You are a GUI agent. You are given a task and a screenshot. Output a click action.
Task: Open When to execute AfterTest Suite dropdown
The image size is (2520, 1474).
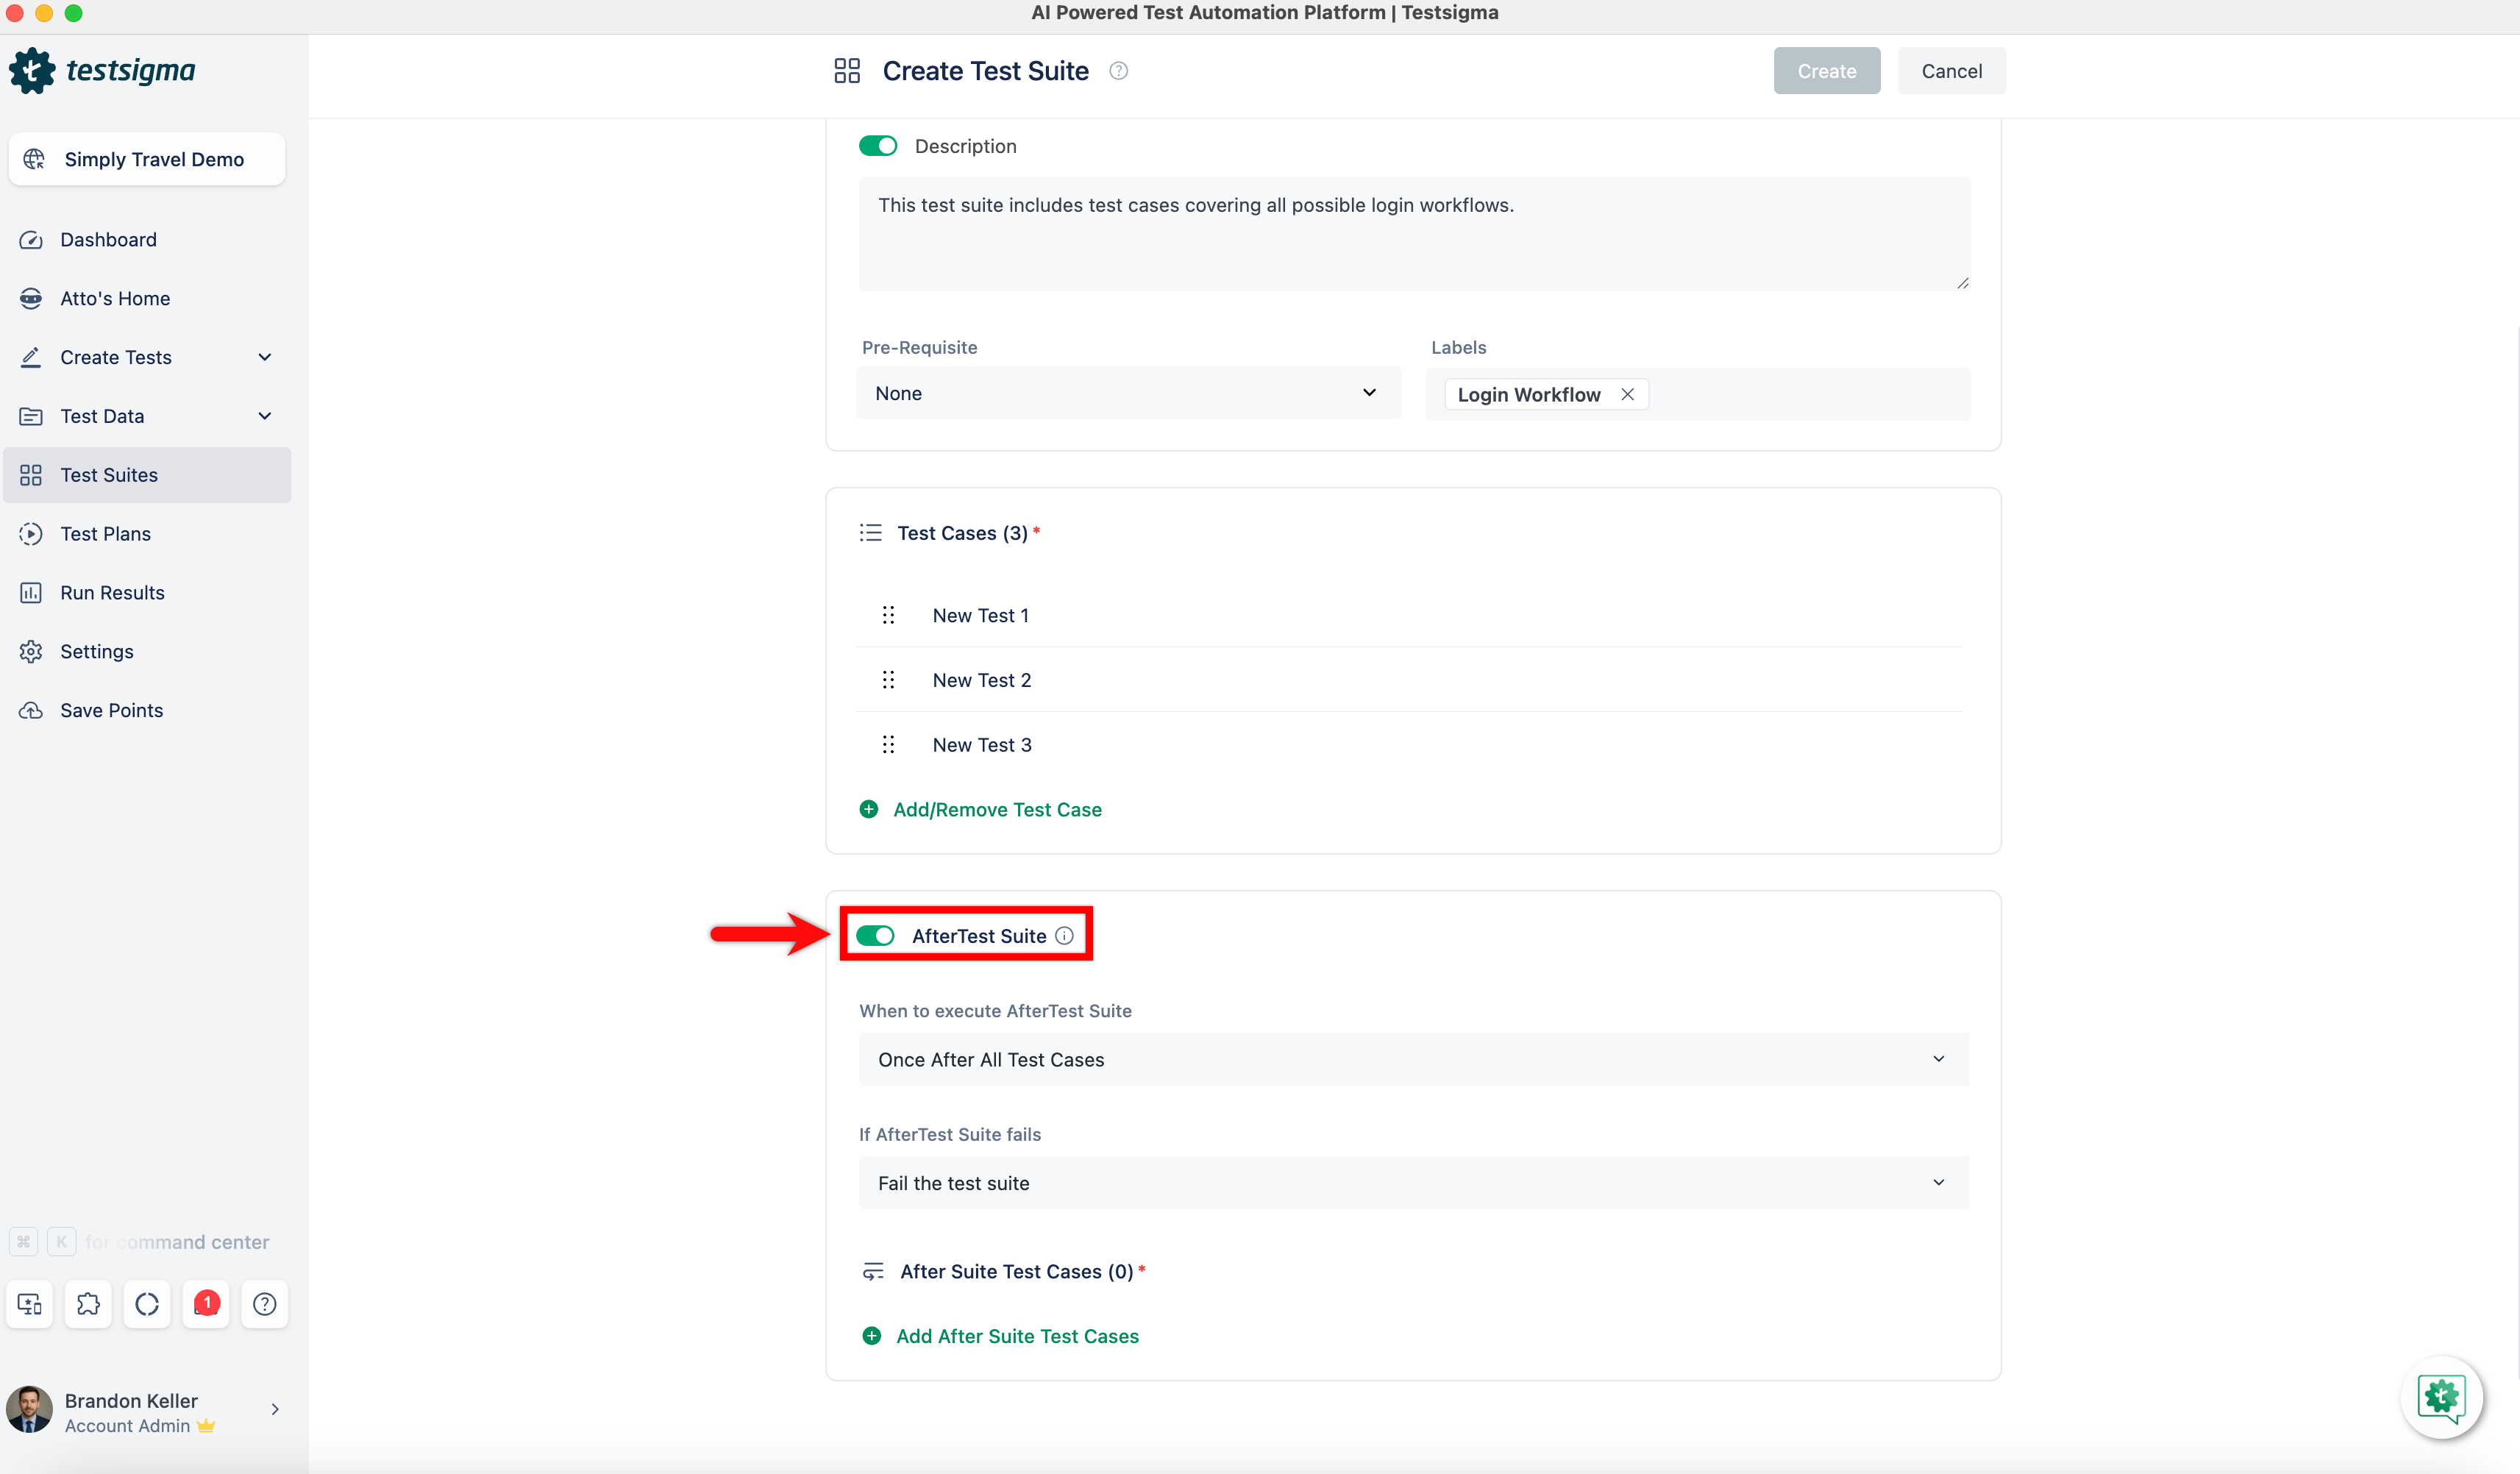coord(1413,1059)
